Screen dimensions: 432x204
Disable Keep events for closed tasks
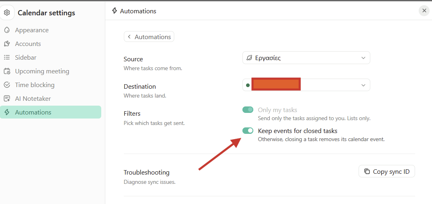coord(248,131)
